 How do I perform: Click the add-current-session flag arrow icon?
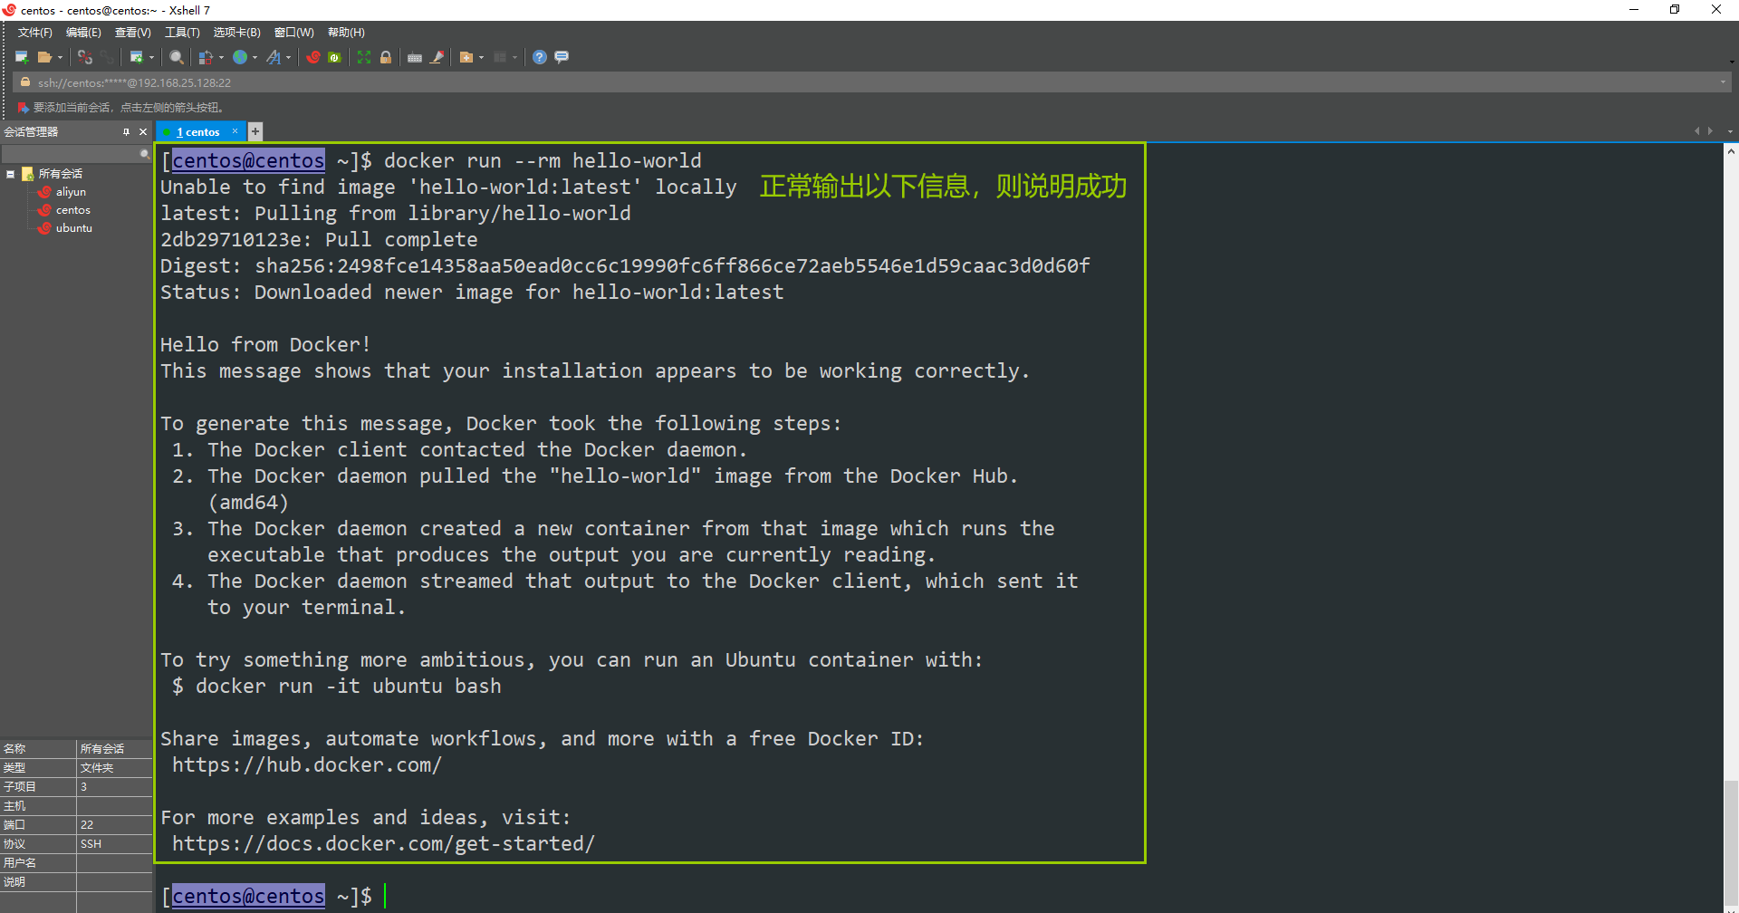[x=24, y=107]
